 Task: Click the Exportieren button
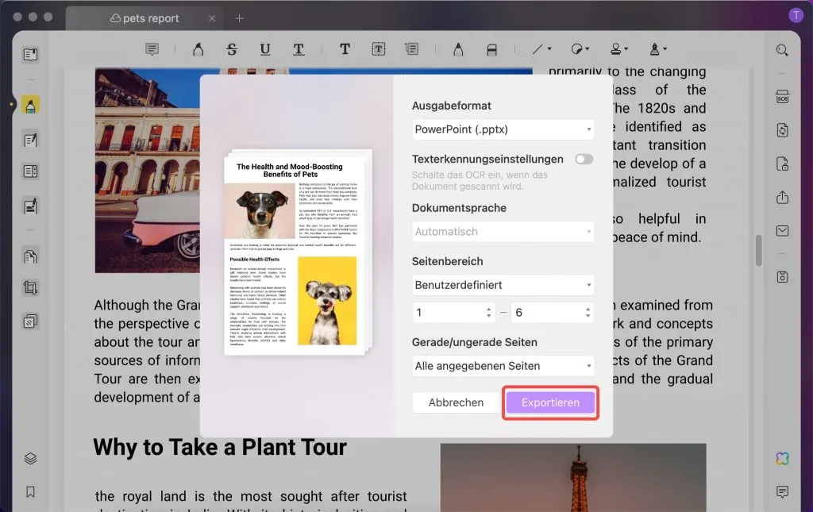click(550, 402)
